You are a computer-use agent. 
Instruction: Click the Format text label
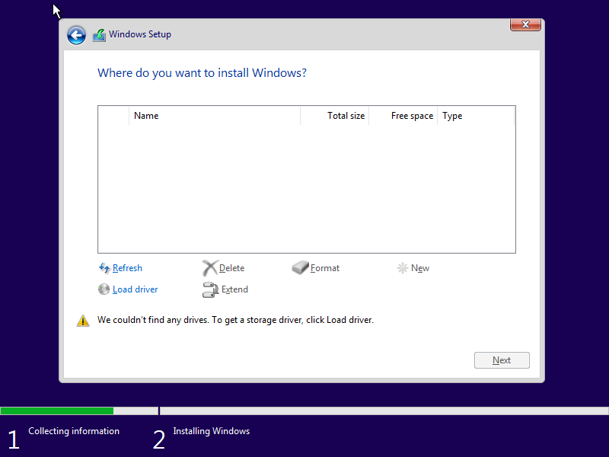pyautogui.click(x=325, y=268)
